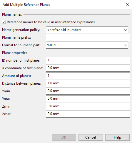This screenshot has width=132, height=143.
Task: Click the Plane properties section heading
Action: [14, 53]
